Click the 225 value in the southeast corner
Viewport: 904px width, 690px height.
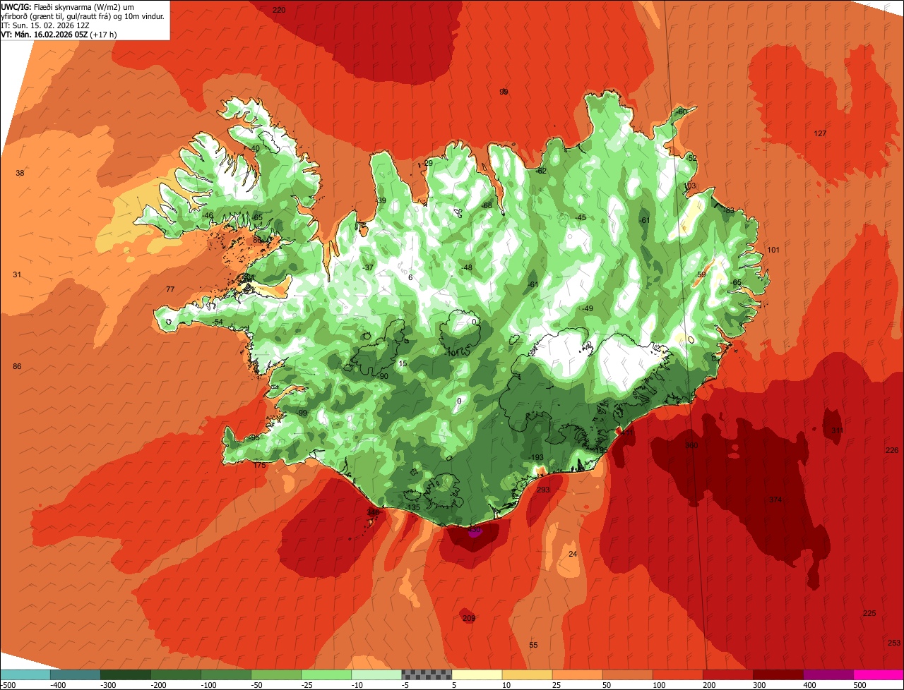[869, 614]
